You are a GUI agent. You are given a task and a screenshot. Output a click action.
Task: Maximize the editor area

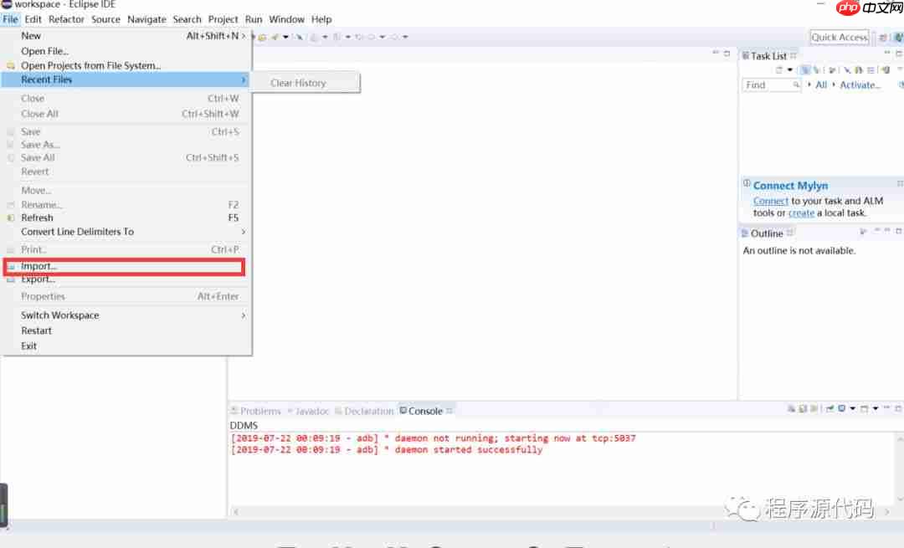727,53
